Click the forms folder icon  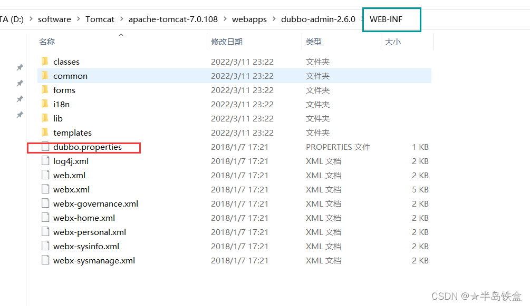click(45, 89)
